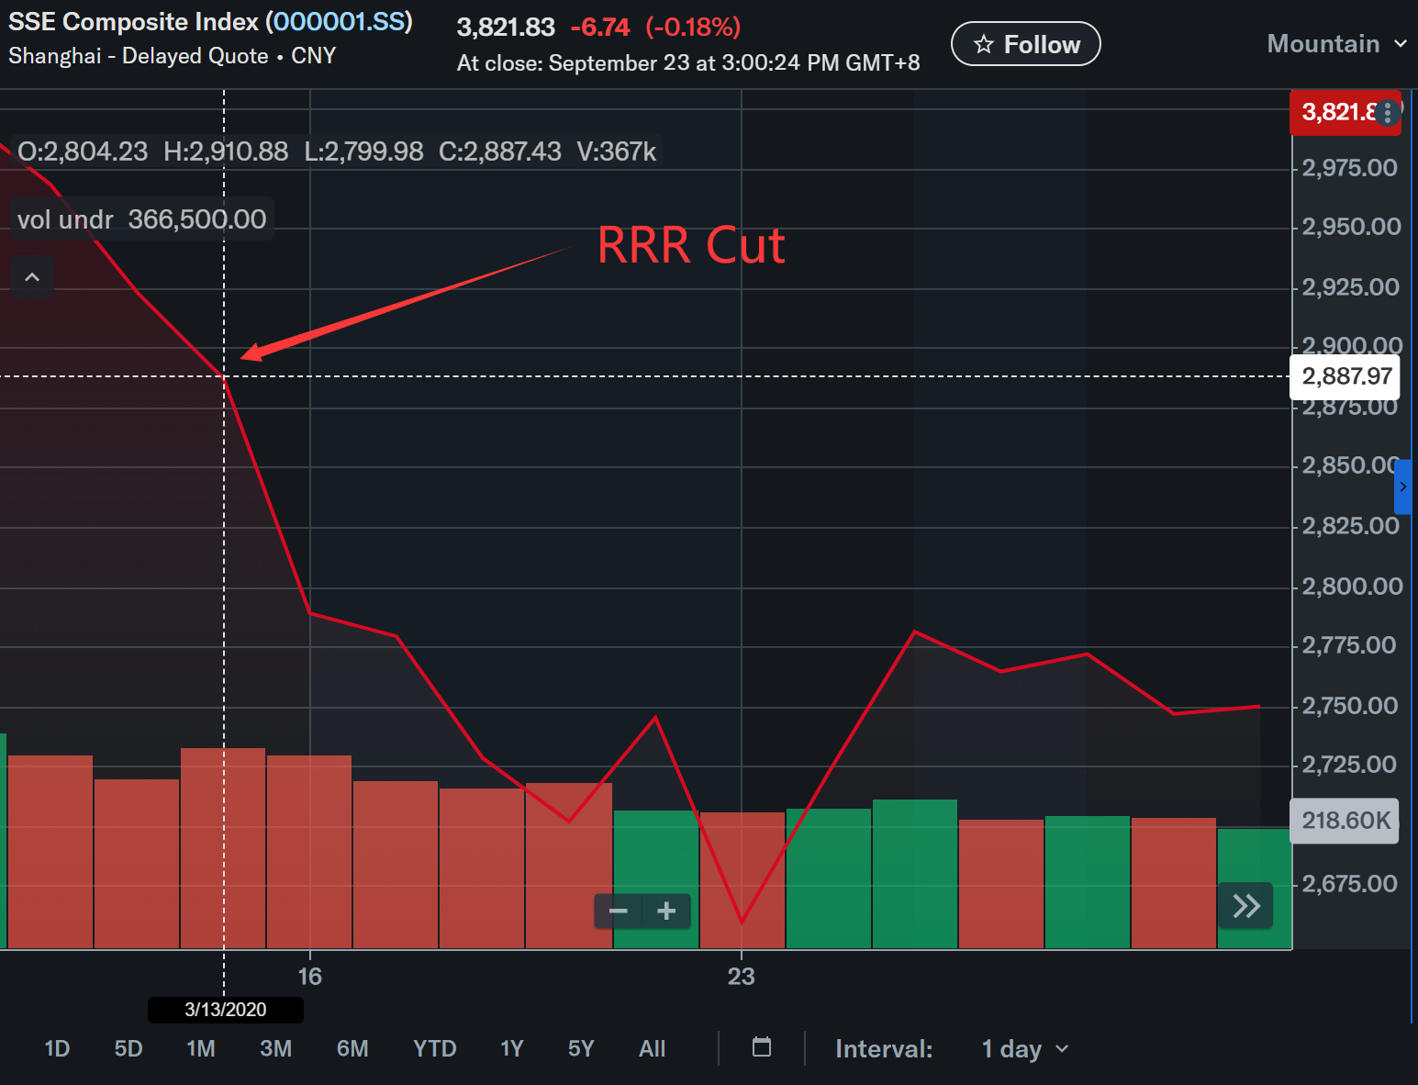The height and width of the screenshot is (1085, 1418).
Task: Click the 3/13/2020 crosshair date label
Action: click(x=226, y=1010)
